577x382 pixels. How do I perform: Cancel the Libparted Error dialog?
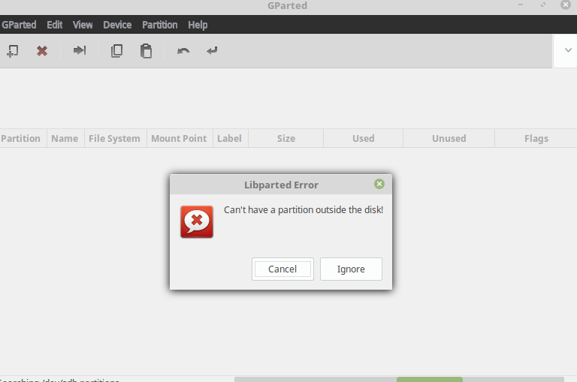click(282, 269)
